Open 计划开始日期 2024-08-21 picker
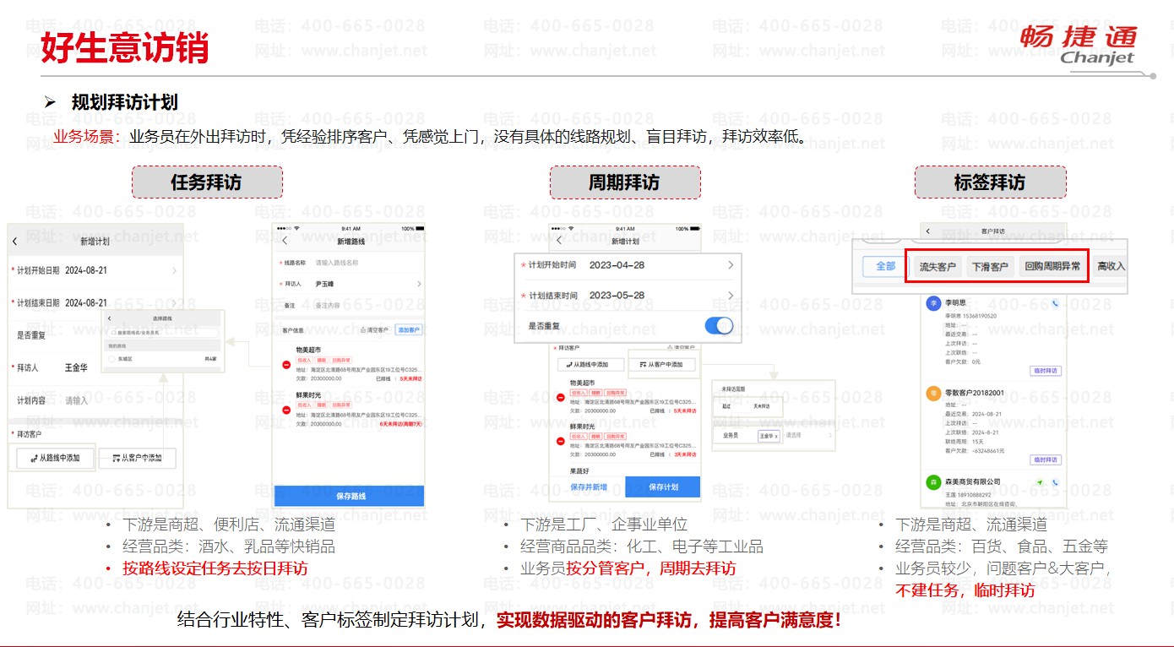Viewport: 1174px width, 647px height. click(x=95, y=271)
